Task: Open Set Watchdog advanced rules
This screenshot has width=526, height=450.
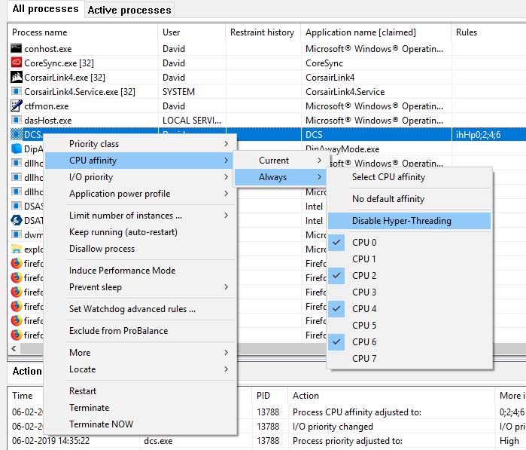Action: (140, 309)
